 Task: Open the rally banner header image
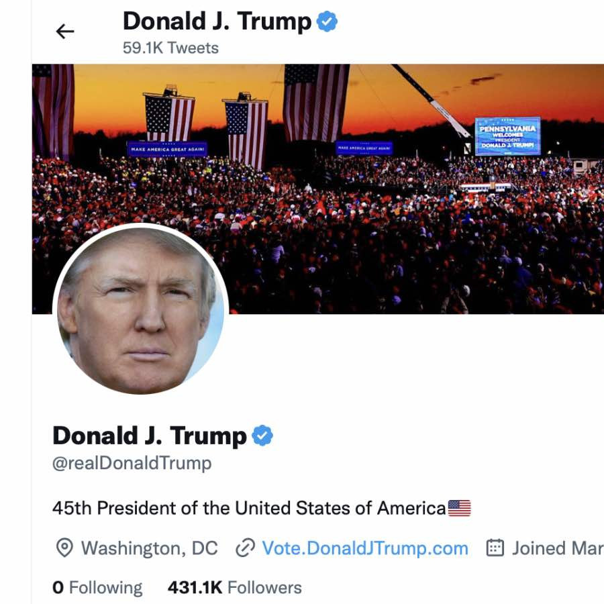tap(318, 189)
